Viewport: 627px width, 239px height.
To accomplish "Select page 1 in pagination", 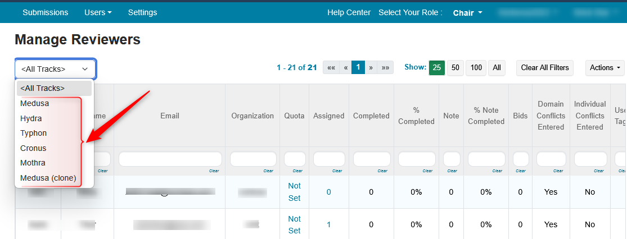I will pos(358,68).
